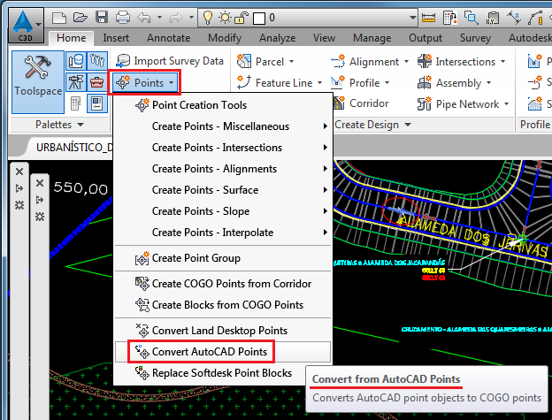Click the Settings tools palette icon
The width and height of the screenshot is (552, 420).
click(x=96, y=61)
